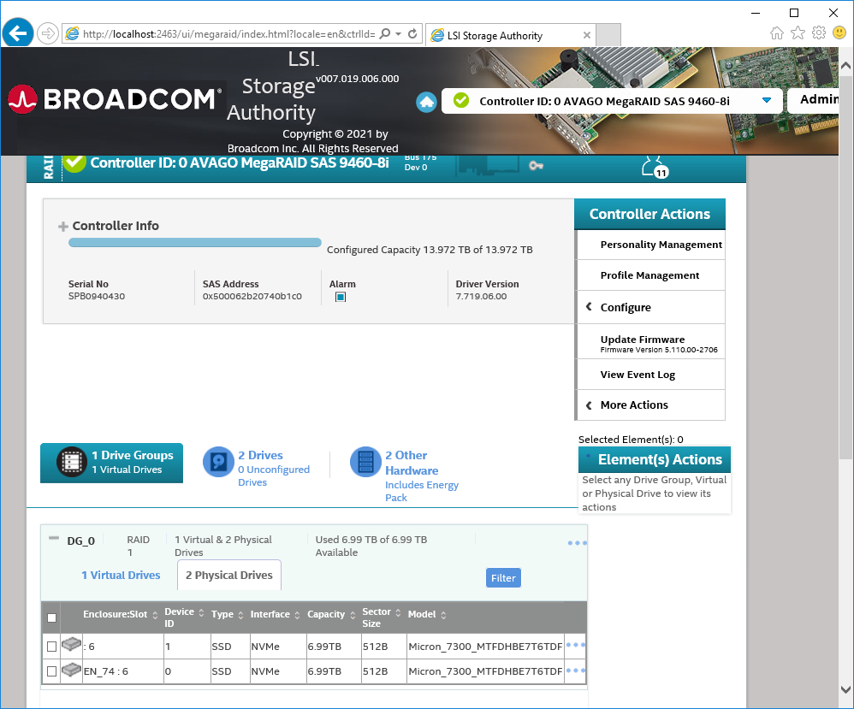854x709 pixels.
Task: Check the select-all drives header checkbox
Action: [x=51, y=617]
